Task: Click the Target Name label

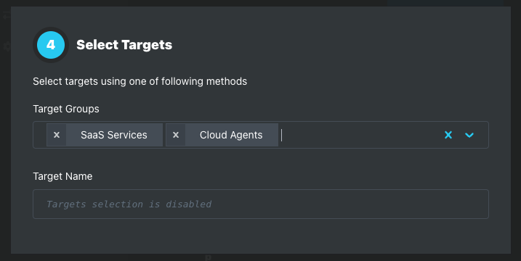Action: 62,176
